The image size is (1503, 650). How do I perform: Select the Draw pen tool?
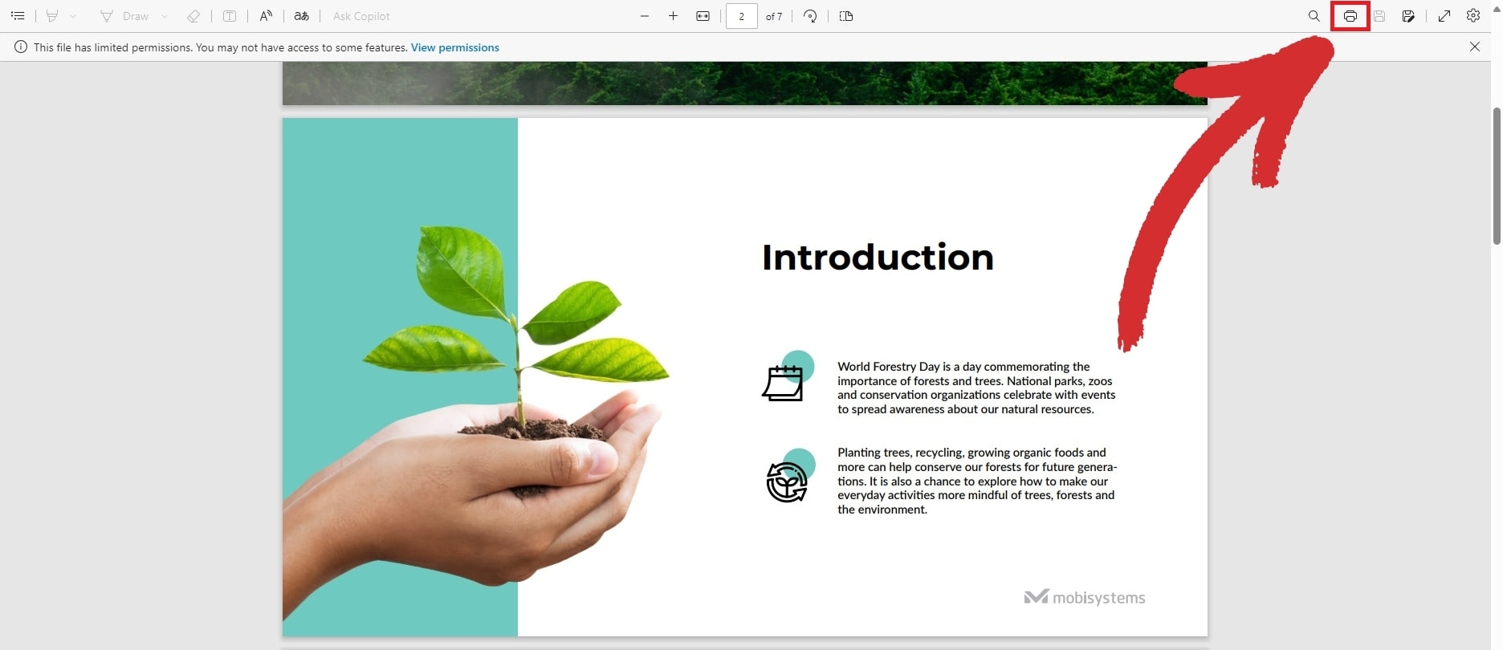tap(124, 16)
